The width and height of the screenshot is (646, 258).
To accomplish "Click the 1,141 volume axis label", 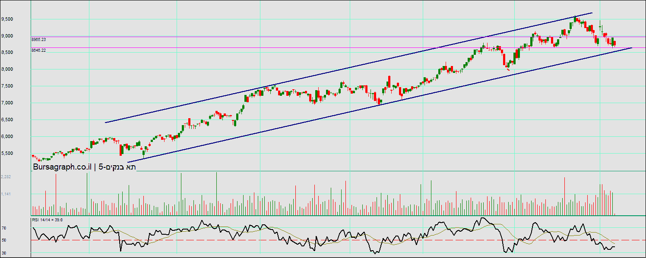I will pos(6,194).
